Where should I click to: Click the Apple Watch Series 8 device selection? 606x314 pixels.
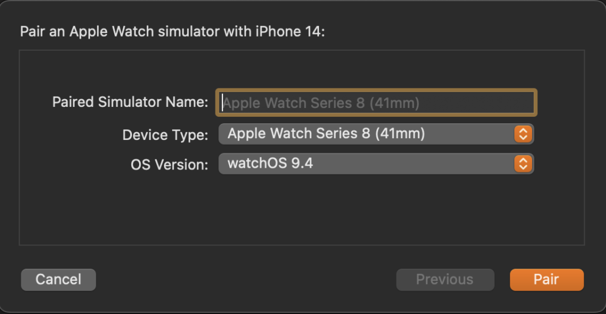(326, 134)
